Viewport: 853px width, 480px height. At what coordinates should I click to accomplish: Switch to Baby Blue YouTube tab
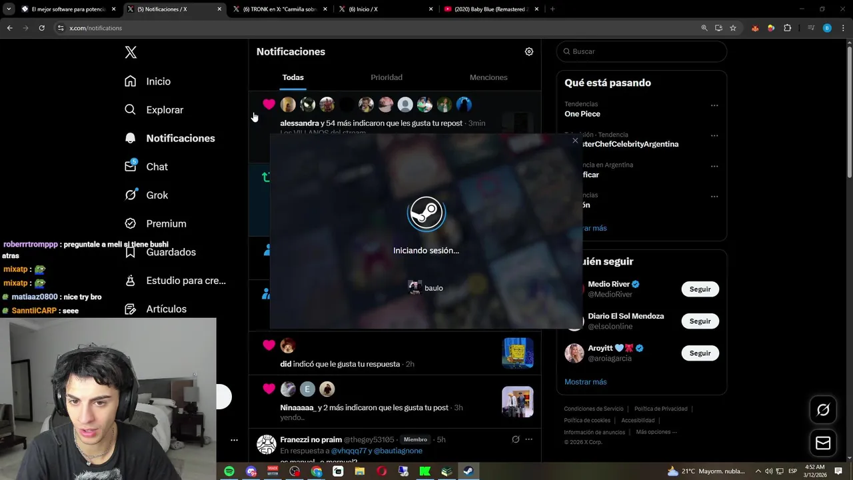[x=491, y=9]
